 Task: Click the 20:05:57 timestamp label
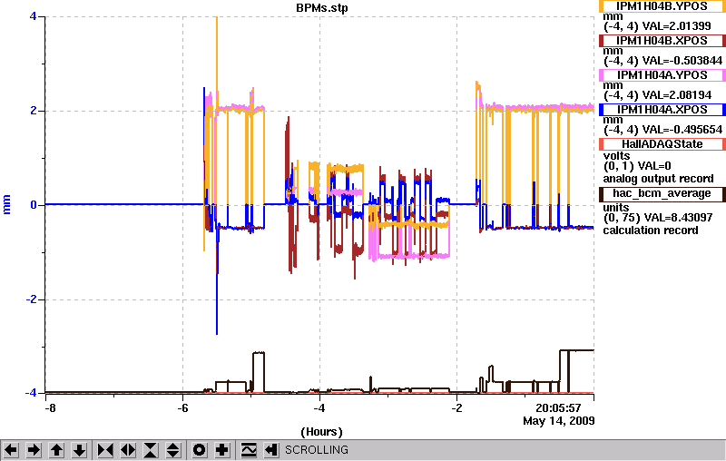click(558, 407)
